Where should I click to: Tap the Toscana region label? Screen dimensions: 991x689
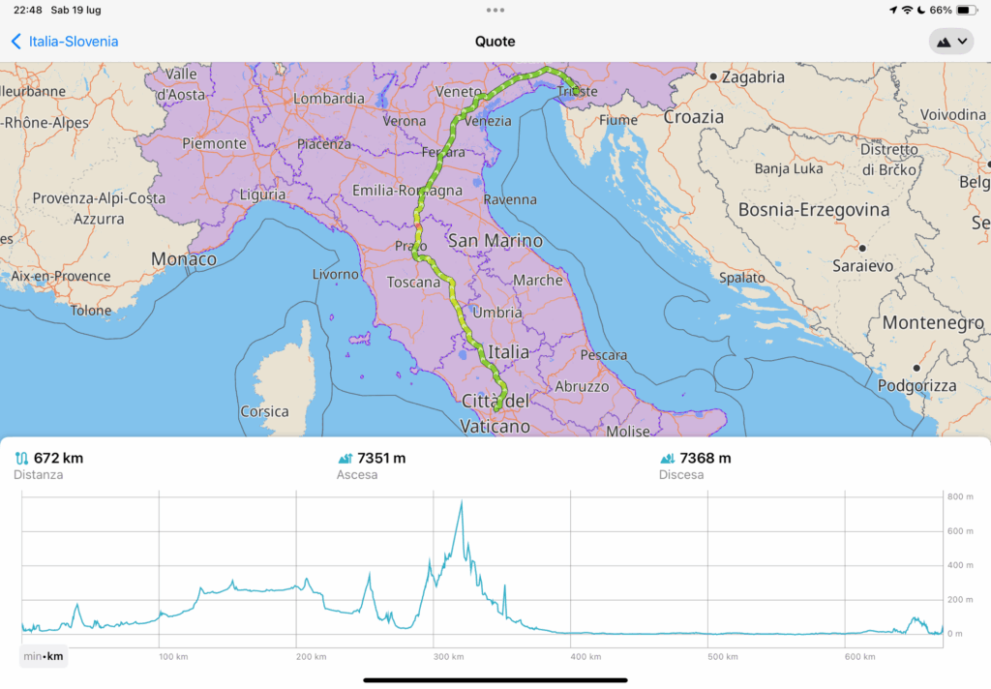point(413,283)
